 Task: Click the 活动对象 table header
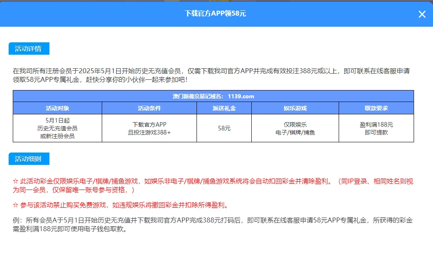(57, 108)
